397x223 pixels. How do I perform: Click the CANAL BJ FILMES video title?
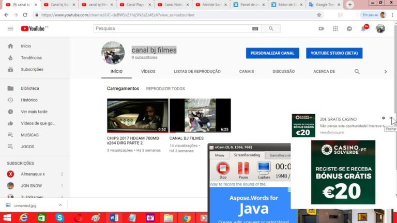(186, 138)
